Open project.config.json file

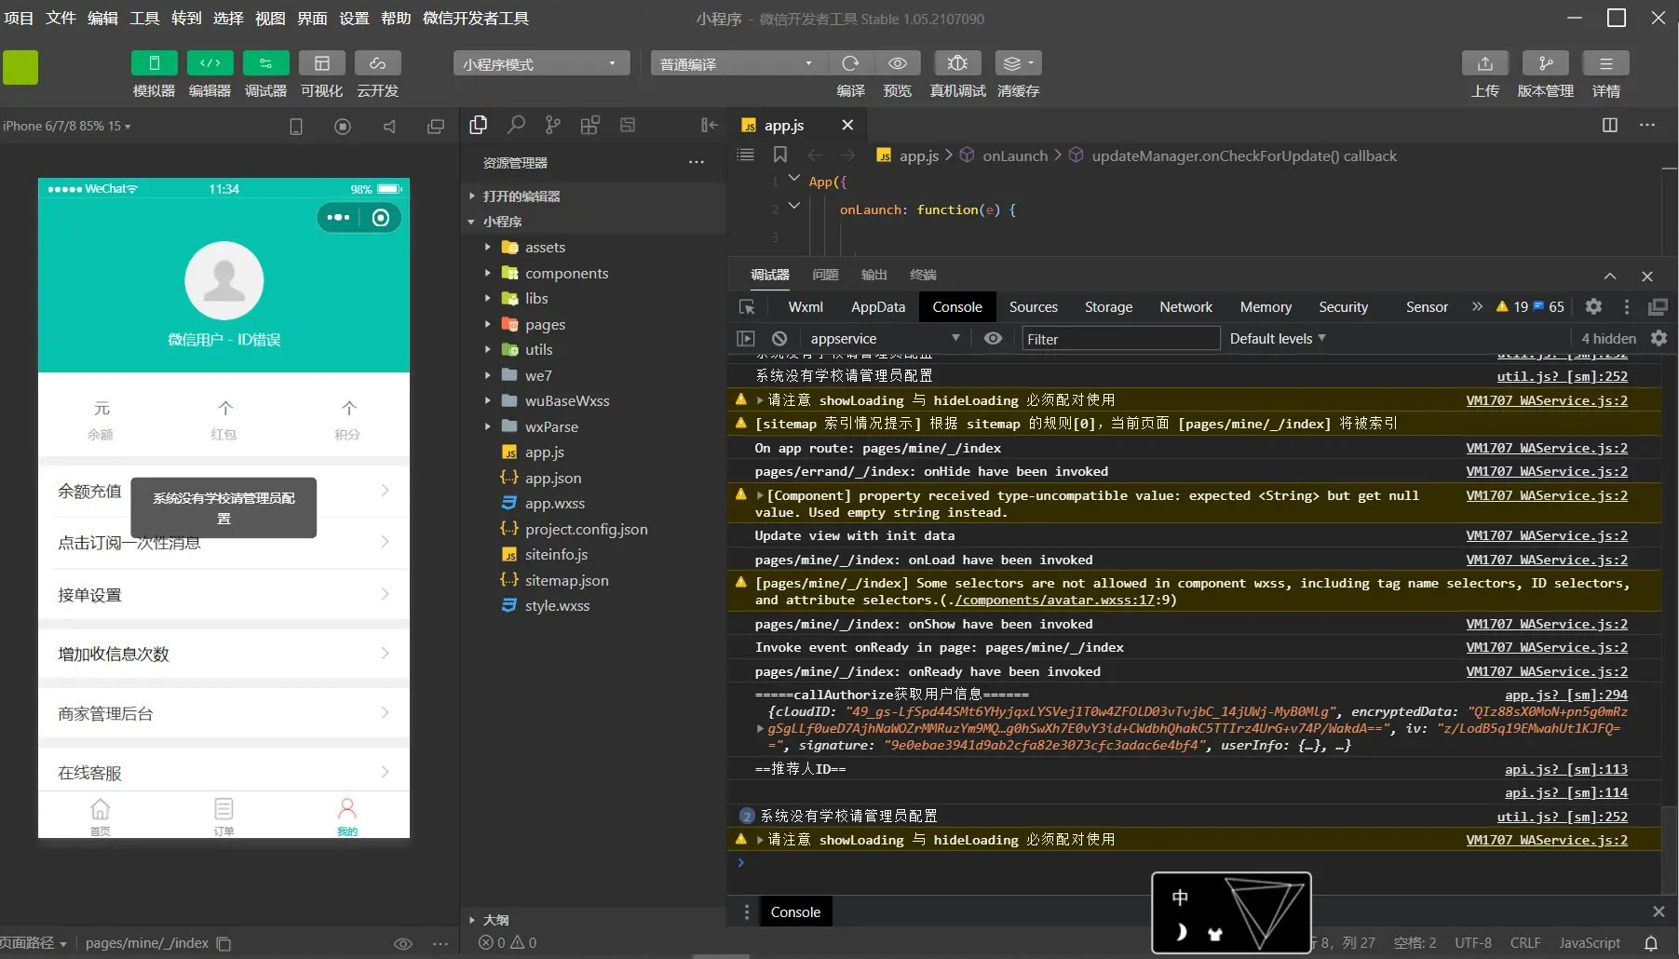(593, 529)
